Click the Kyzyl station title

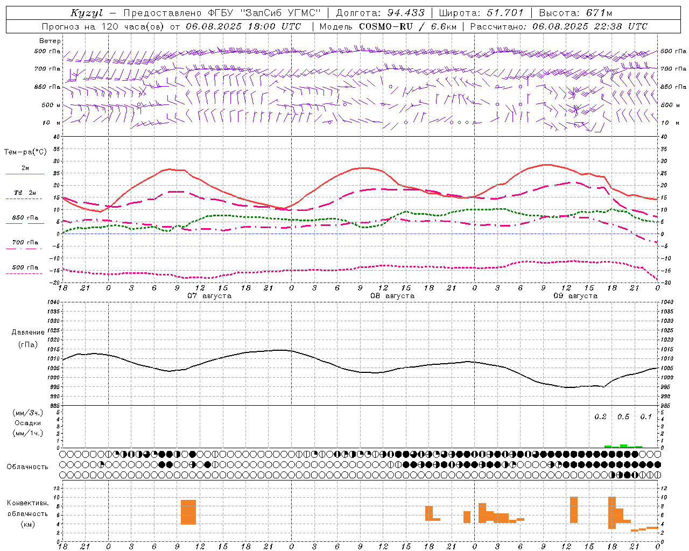[x=87, y=13]
